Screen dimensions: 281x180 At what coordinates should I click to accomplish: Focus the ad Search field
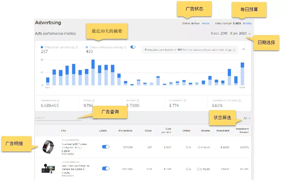click(x=58, y=118)
